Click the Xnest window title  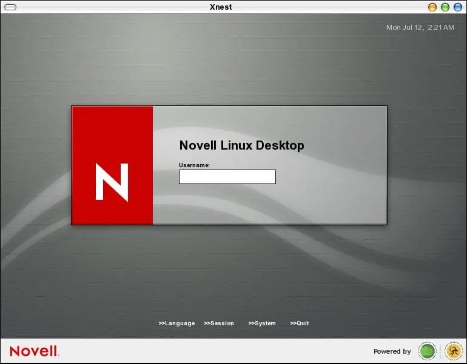pyautogui.click(x=221, y=7)
